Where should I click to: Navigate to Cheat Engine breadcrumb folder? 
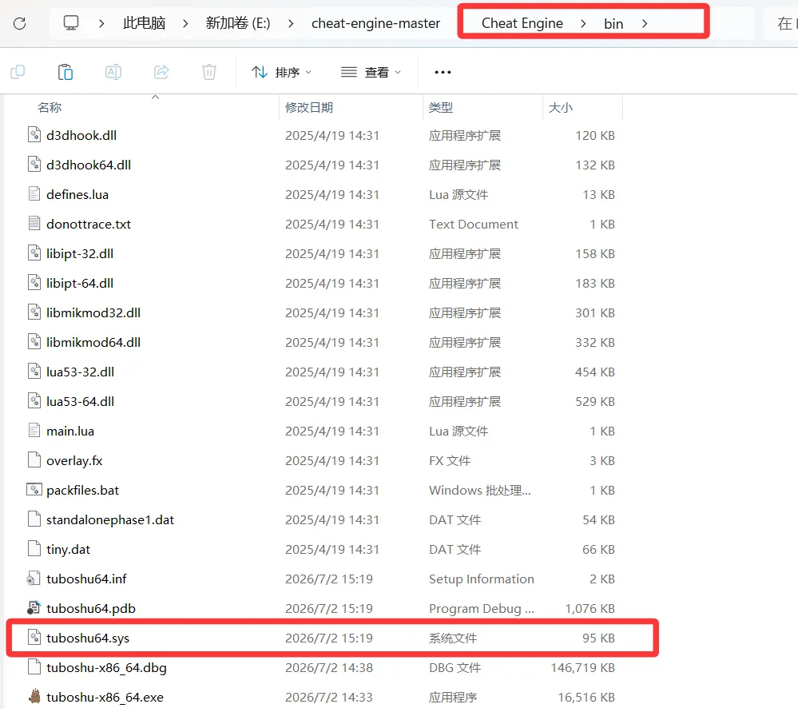(x=522, y=23)
